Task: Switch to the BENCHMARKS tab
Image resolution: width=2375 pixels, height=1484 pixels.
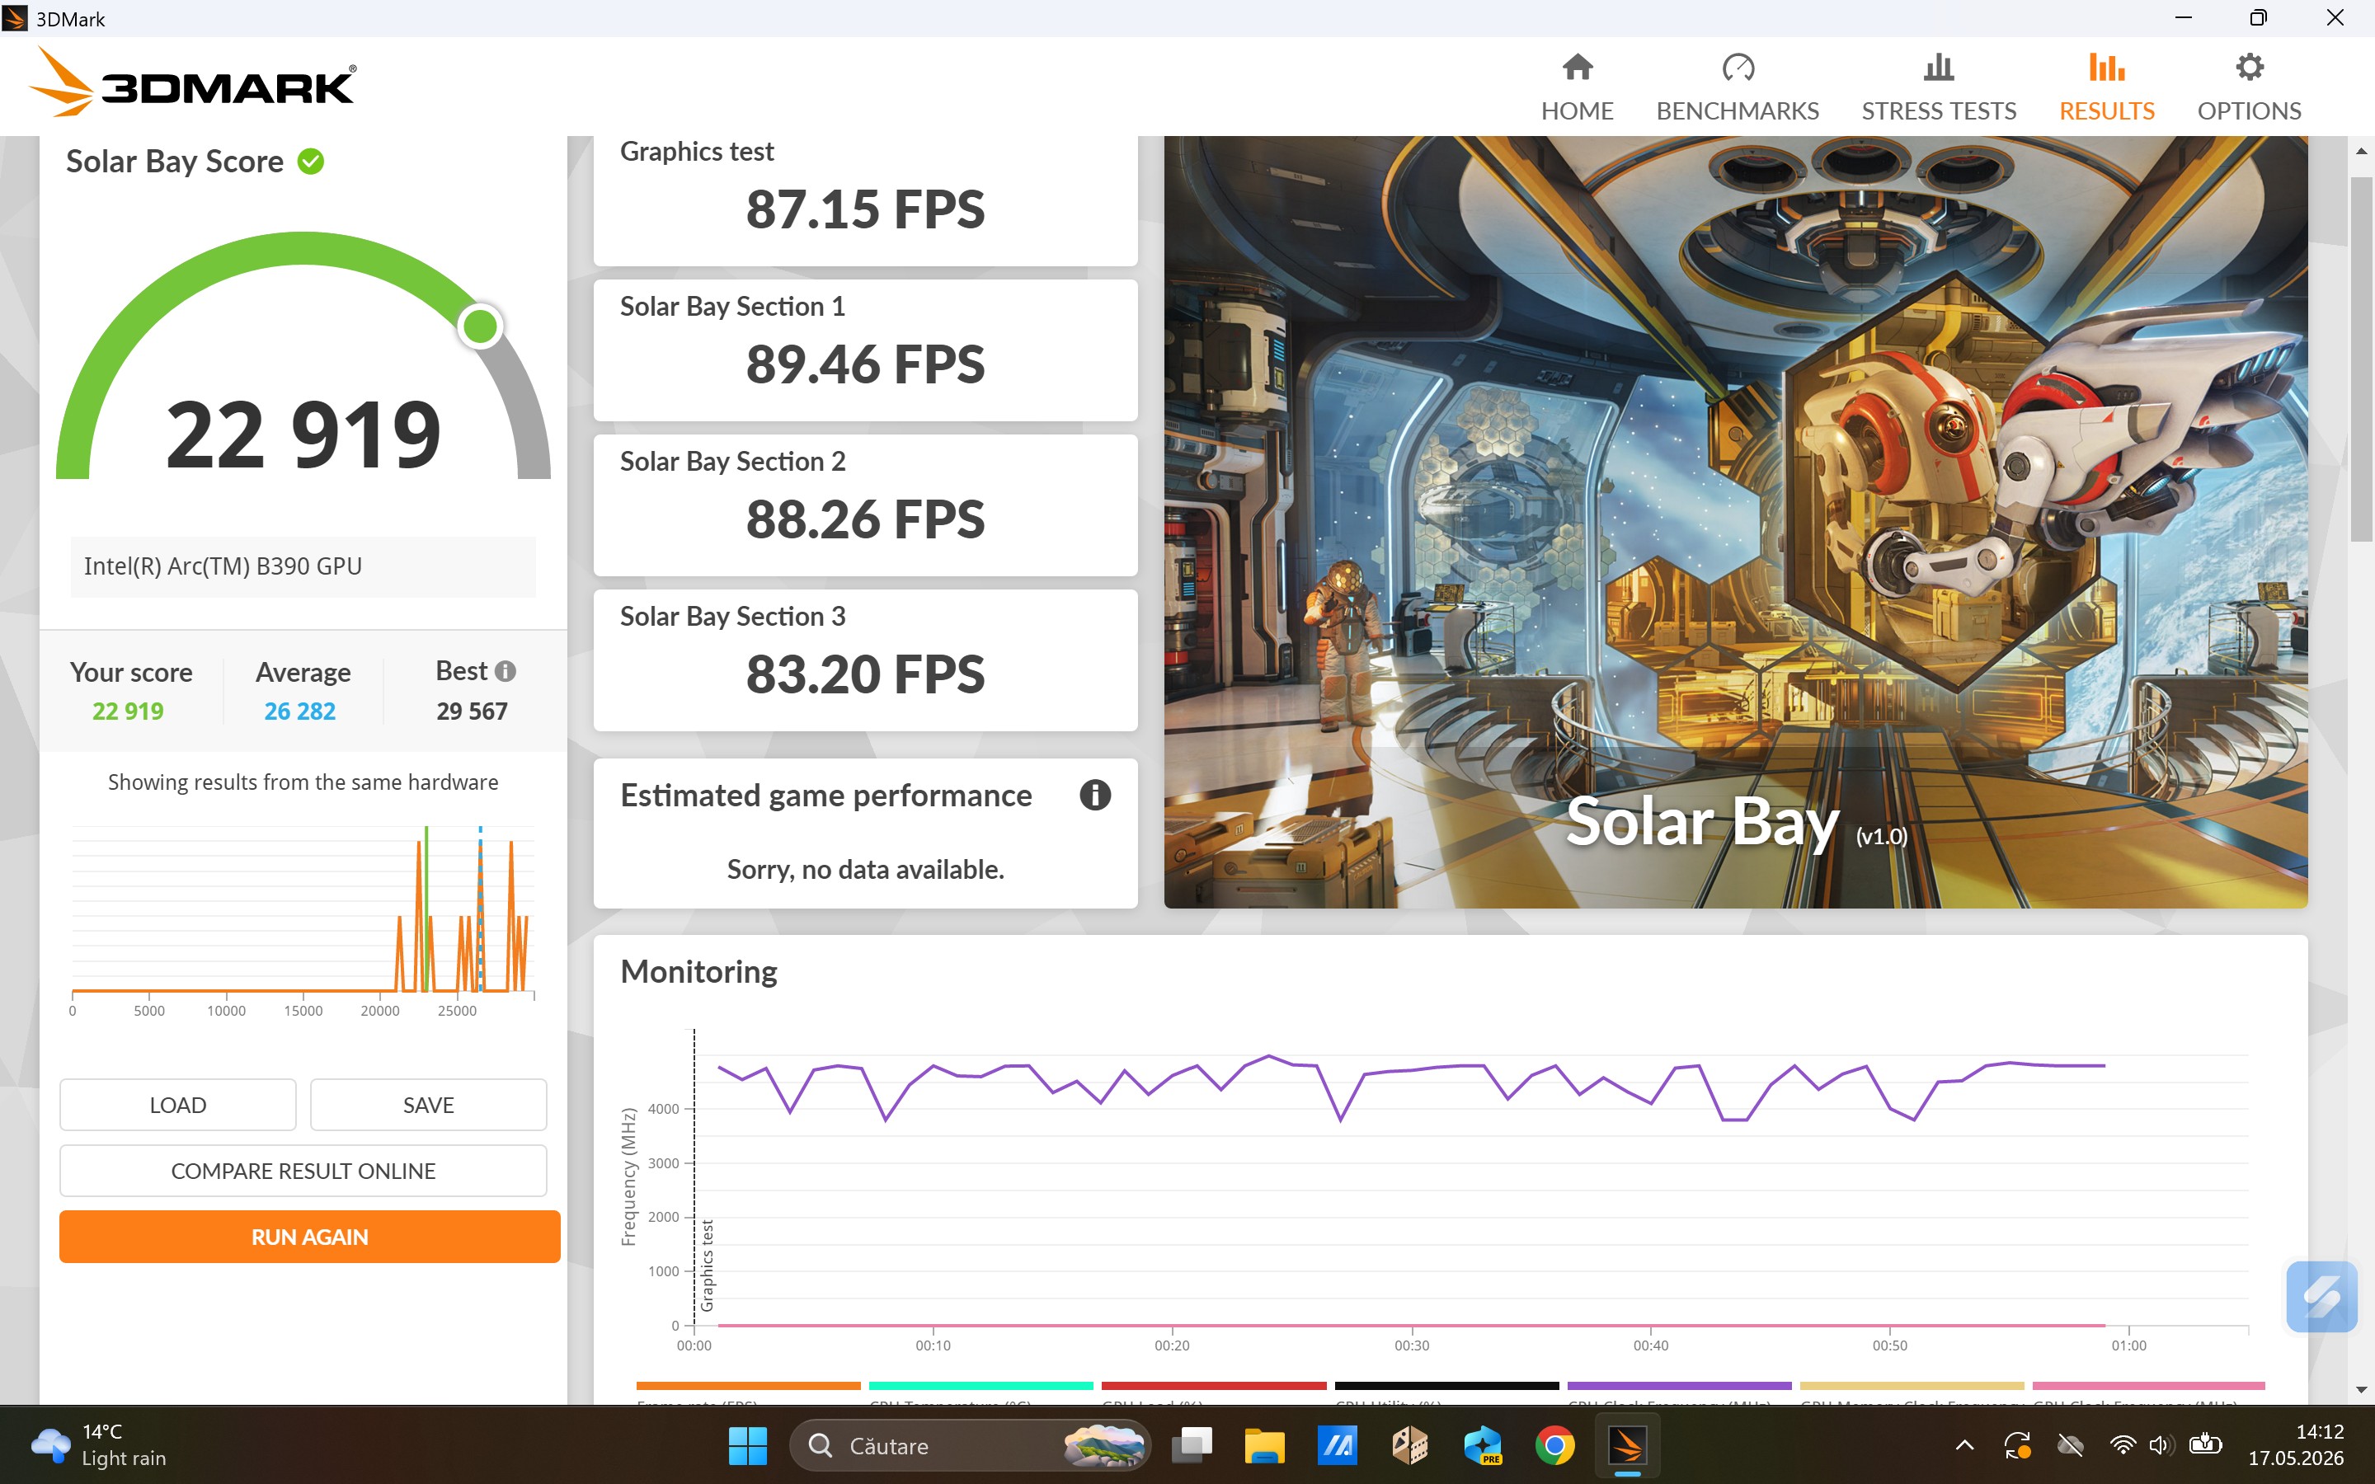Action: pos(1737,87)
